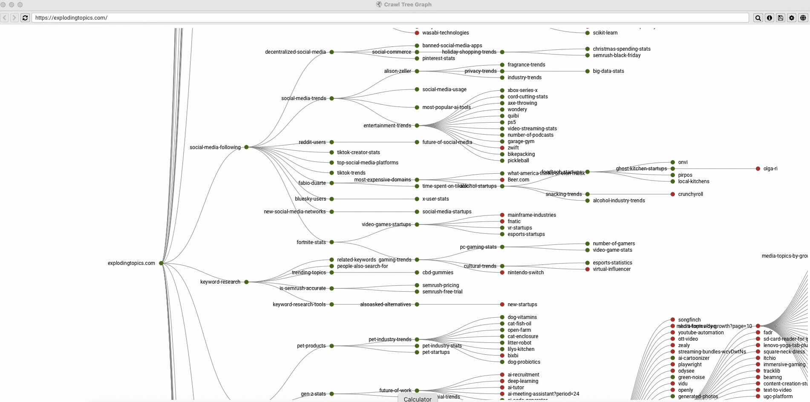Collapse the decentralized-social-media node circle
The image size is (810, 402).
pos(331,52)
